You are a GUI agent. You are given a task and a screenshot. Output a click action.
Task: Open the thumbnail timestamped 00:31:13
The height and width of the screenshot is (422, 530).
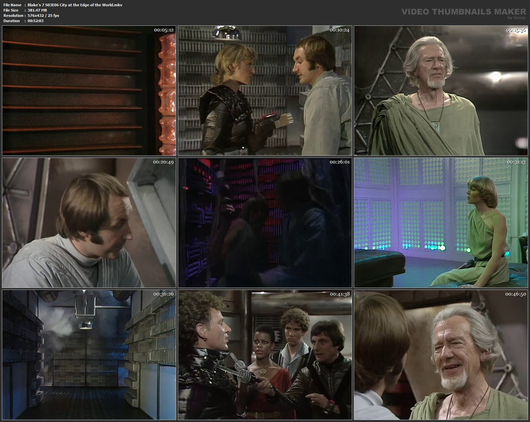441,223
